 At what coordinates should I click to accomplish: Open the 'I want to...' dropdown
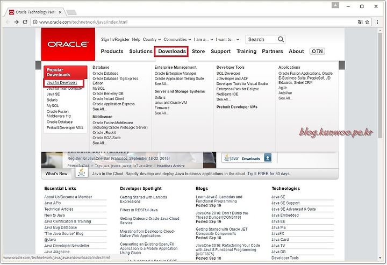click(x=227, y=39)
